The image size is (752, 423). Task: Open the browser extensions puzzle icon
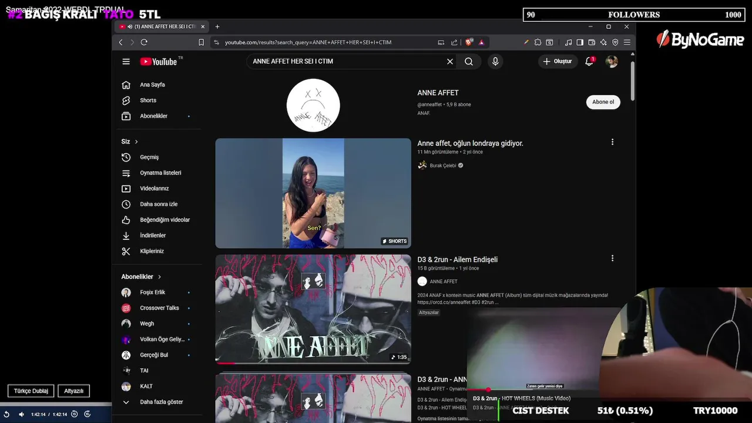pyautogui.click(x=538, y=42)
